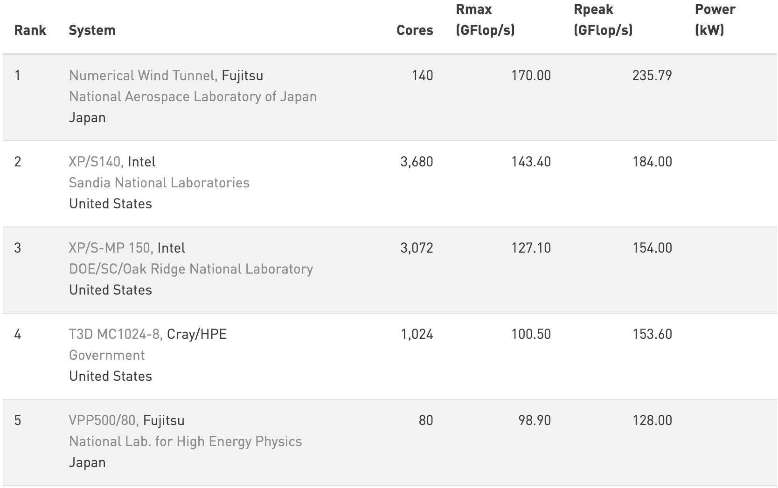Click DOE/SC/Oak Ridge National Laboratory link
Screen dimensions: 778x488
pos(191,269)
